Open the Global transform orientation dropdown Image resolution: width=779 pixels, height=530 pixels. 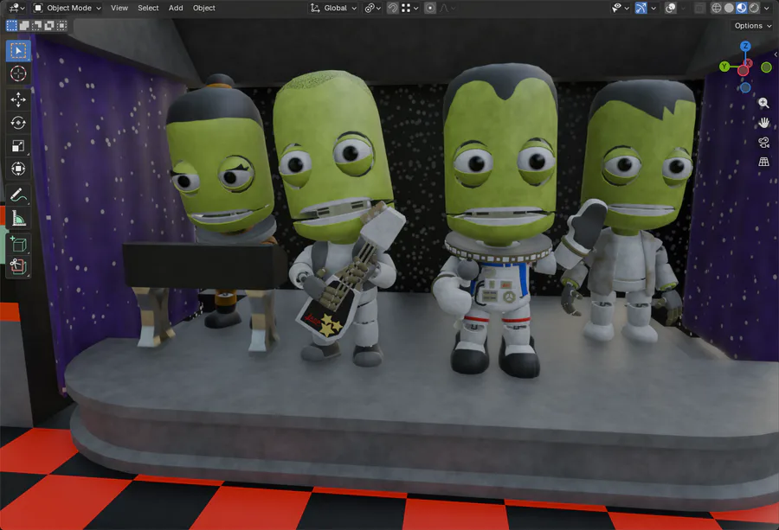[x=333, y=8]
